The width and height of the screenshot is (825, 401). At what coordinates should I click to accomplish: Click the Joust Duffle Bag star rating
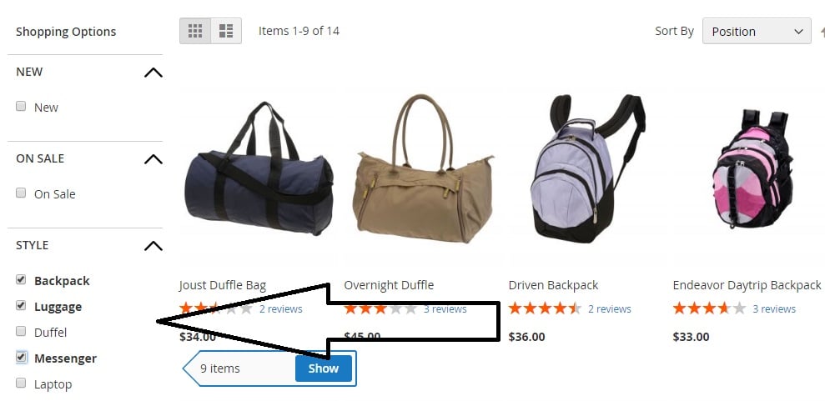[216, 308]
